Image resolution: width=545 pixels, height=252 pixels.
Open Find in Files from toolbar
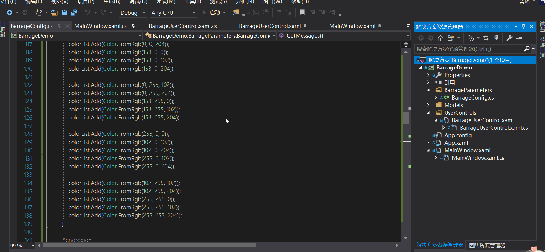tap(236, 12)
